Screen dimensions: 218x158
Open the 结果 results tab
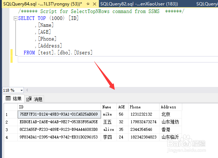[13, 99]
